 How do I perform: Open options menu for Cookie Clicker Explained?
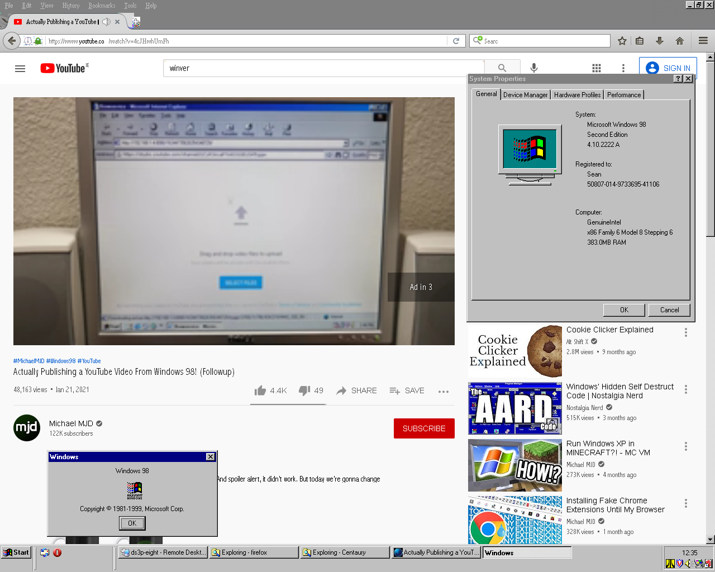pos(686,332)
